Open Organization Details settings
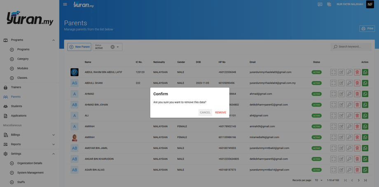The width and height of the screenshot is (379, 187). [x=29, y=163]
